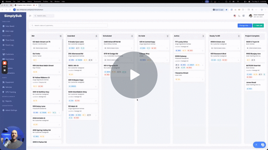The image size is (268, 150).
Task: Click the SimplySub logo
Action: click(x=13, y=16)
